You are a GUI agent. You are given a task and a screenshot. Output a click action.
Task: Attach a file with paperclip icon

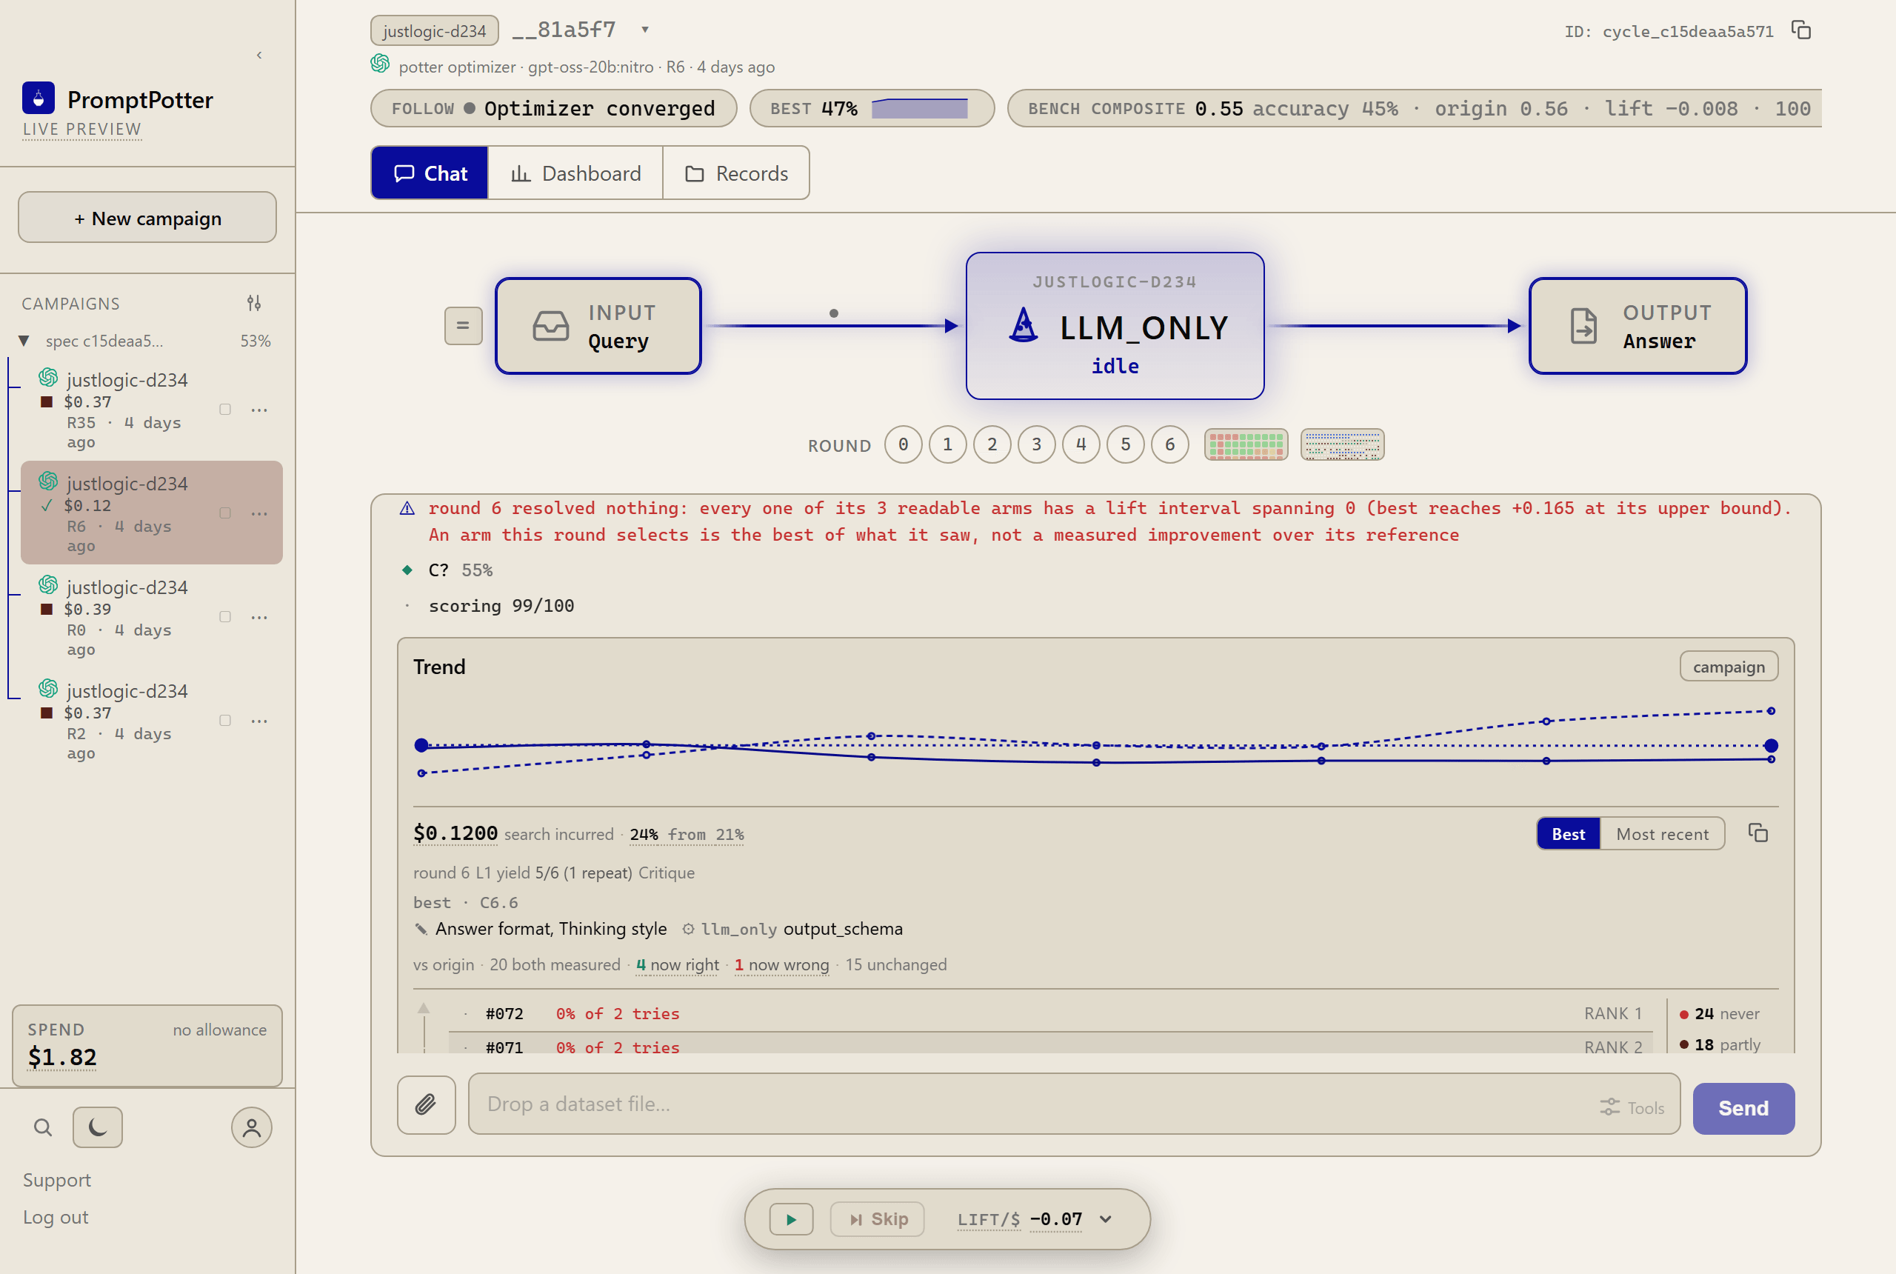(x=427, y=1104)
